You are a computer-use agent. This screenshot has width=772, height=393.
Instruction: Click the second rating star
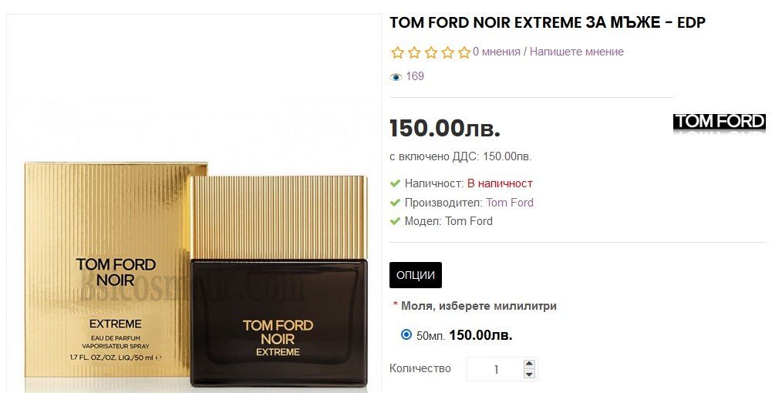pyautogui.click(x=414, y=52)
